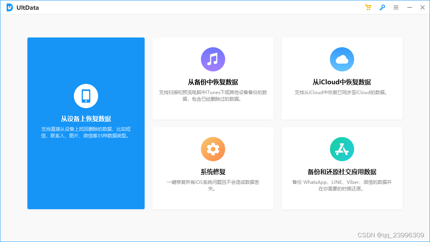
Task: Open 备份和还原社交应用数据 title
Action: pos(342,172)
